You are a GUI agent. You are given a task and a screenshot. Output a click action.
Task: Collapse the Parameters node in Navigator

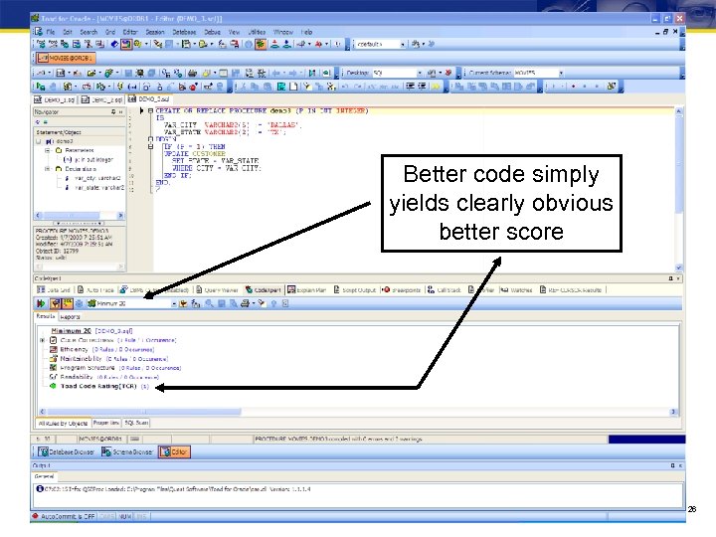(48, 150)
